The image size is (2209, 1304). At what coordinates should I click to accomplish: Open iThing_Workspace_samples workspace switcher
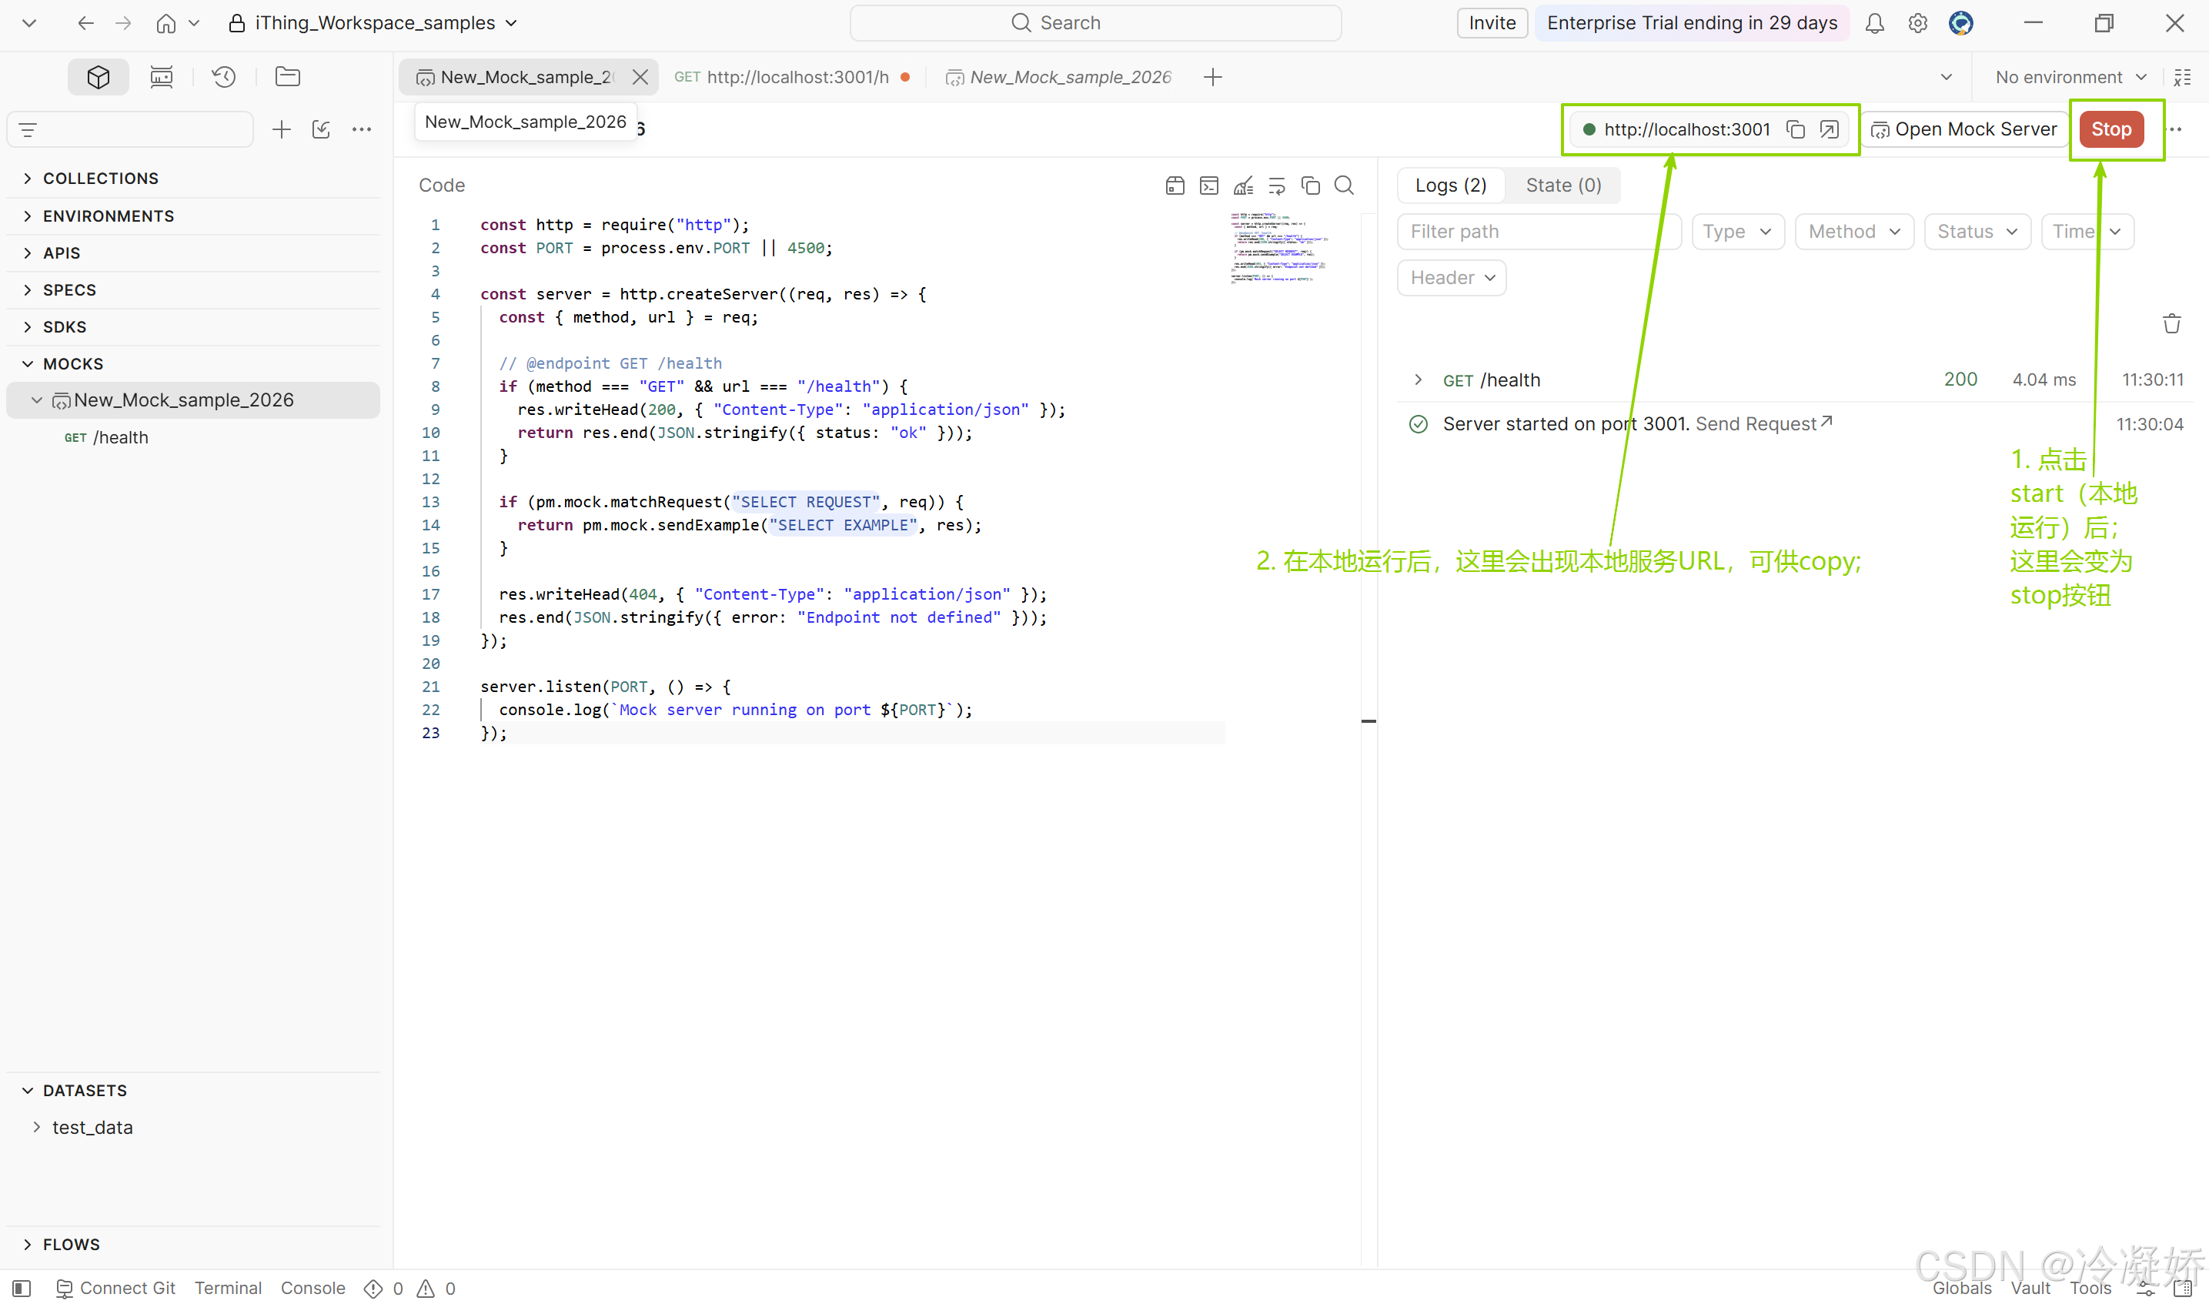(x=373, y=23)
